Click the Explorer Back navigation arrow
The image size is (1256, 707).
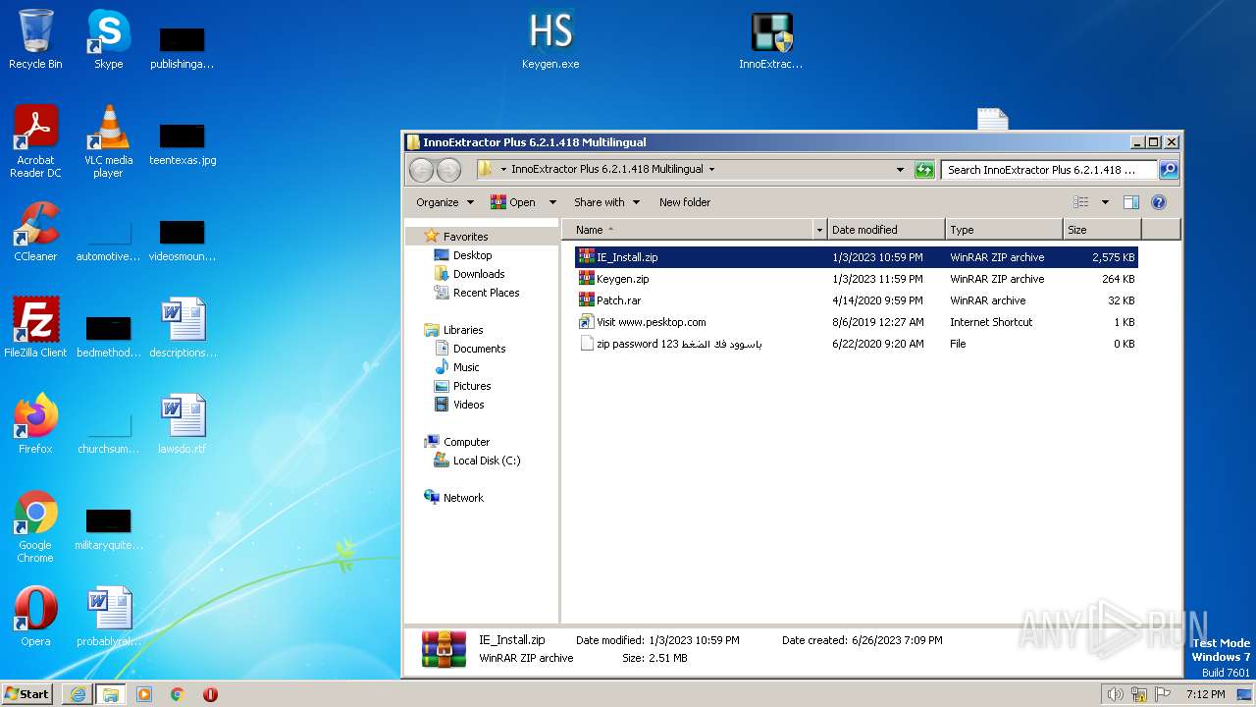tap(421, 170)
